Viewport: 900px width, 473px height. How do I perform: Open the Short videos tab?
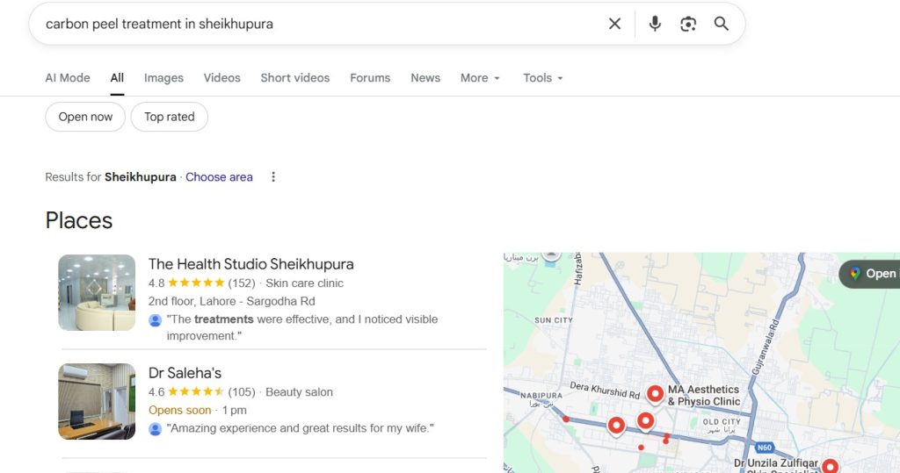294,78
